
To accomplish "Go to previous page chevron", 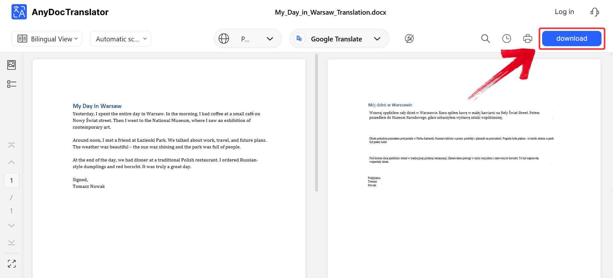I will coord(11,162).
